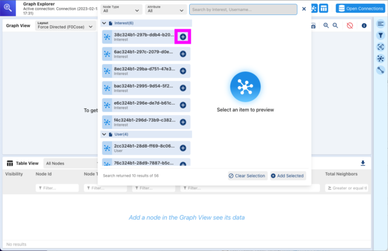Image resolution: width=388 pixels, height=251 pixels.
Task: Collapse the Interest(6) results group
Action: (x=104, y=23)
